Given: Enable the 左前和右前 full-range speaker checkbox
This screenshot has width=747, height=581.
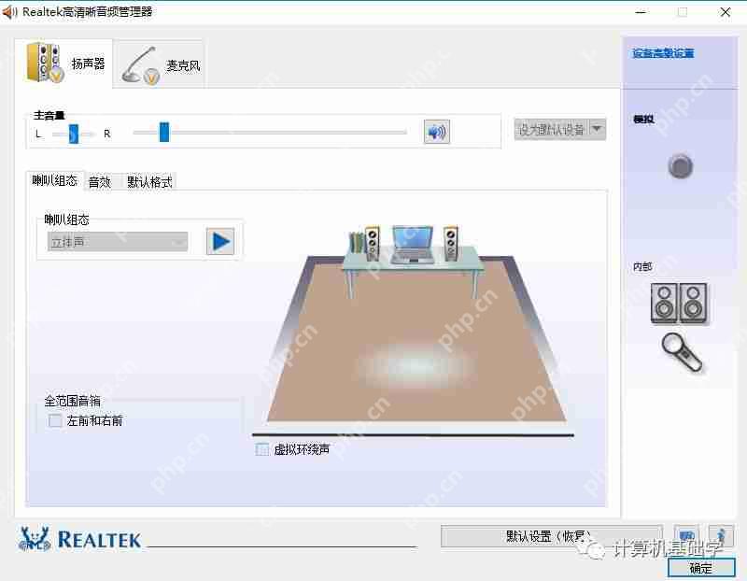Looking at the screenshot, I should (53, 420).
